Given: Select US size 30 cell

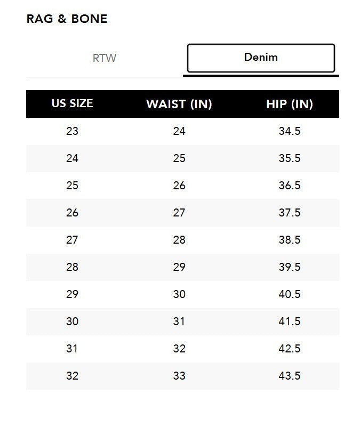Looking at the screenshot, I should (72, 321).
